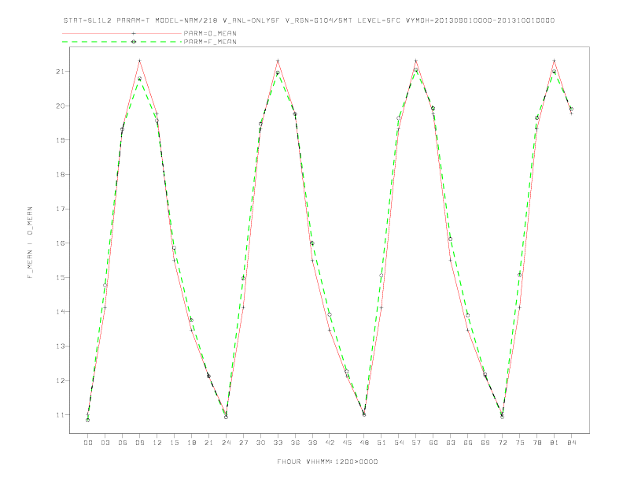Click the red solid line sample in the legend
This screenshot has width=623, height=482.
122,33
